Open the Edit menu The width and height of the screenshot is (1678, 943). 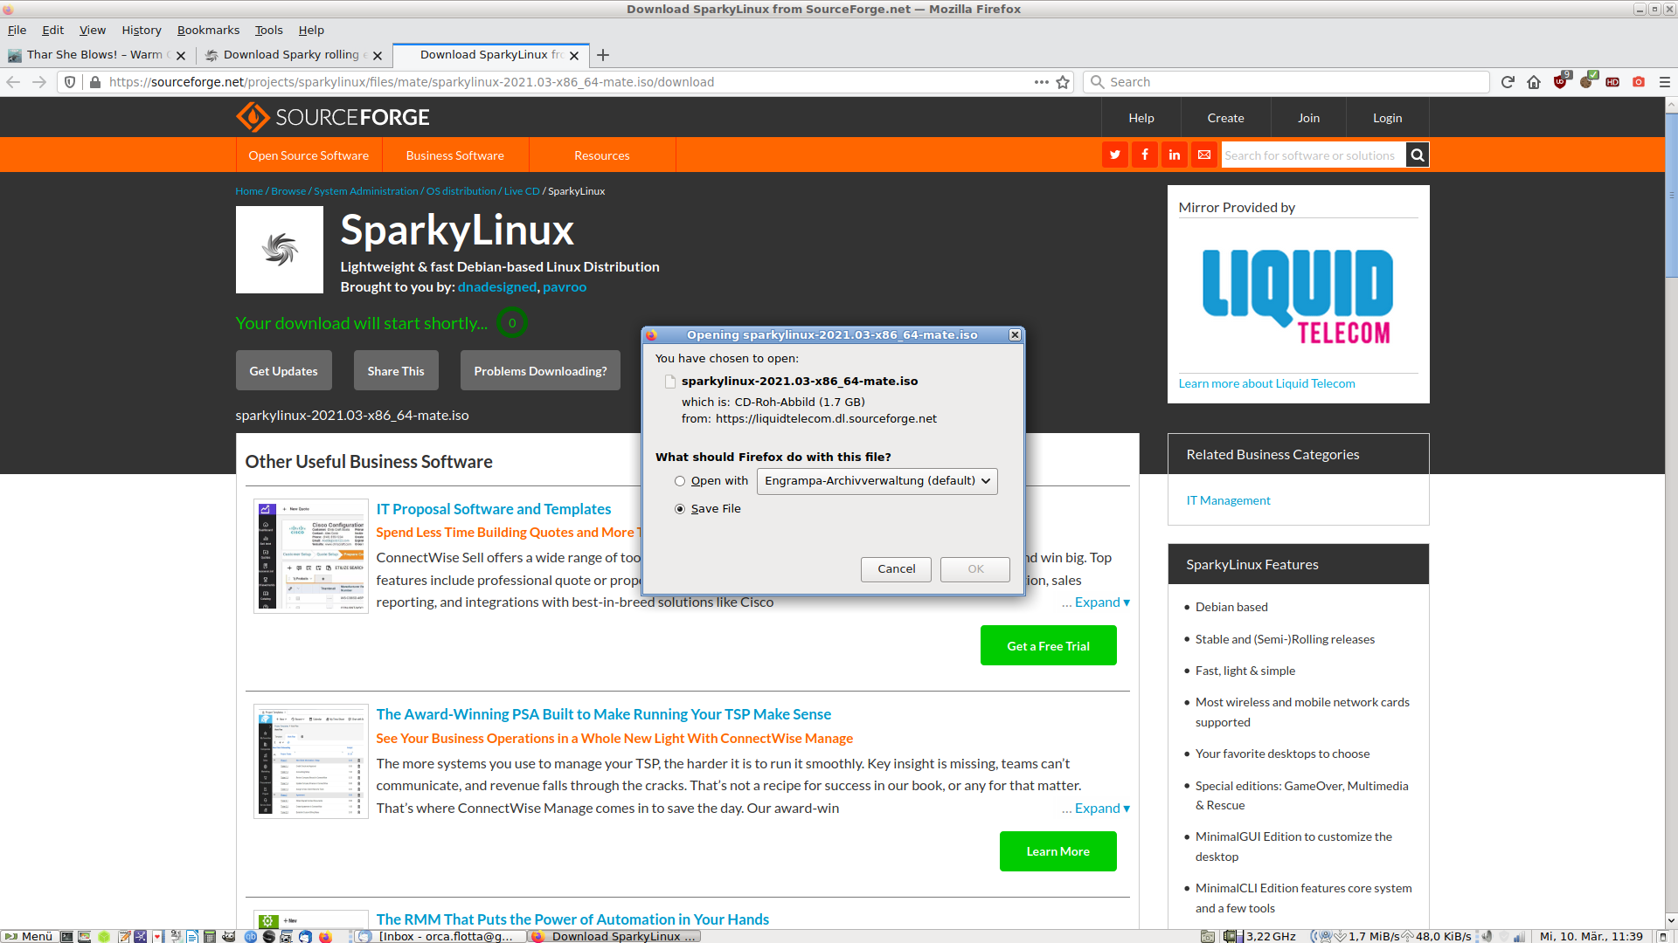53,30
